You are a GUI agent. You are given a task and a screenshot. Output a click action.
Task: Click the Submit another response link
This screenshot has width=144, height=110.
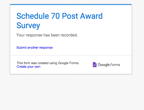click(35, 48)
